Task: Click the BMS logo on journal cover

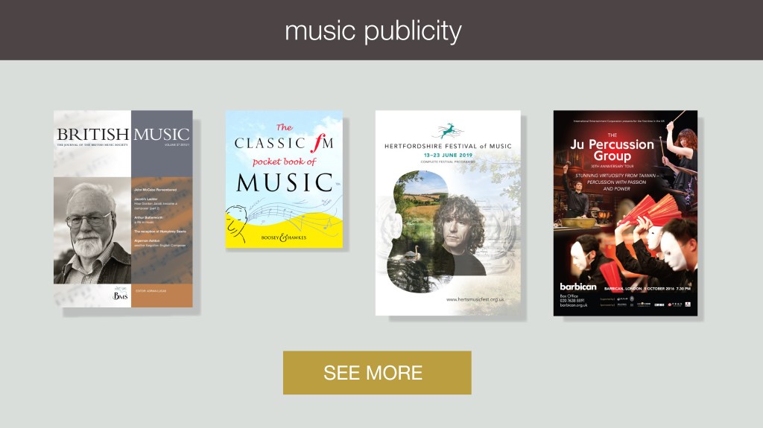Action: [x=120, y=294]
